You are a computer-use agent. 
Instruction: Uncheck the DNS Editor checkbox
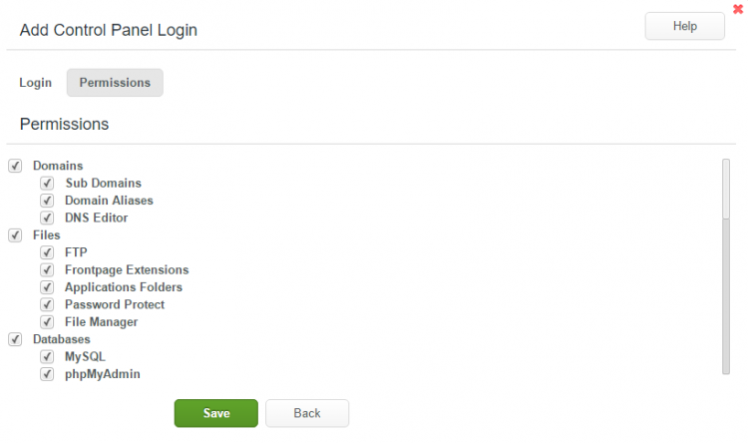tap(47, 218)
